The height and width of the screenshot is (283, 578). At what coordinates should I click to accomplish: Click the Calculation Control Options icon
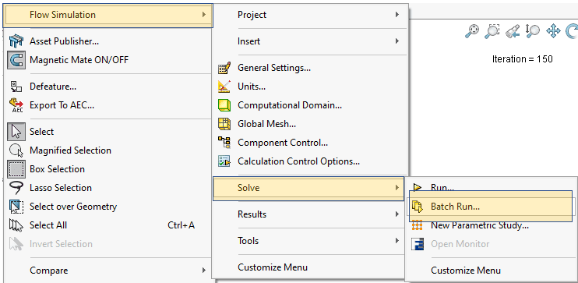click(x=224, y=161)
